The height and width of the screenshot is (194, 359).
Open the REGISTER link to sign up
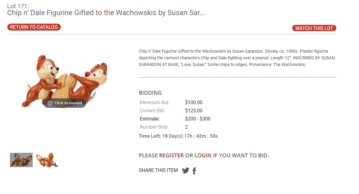coord(171,155)
